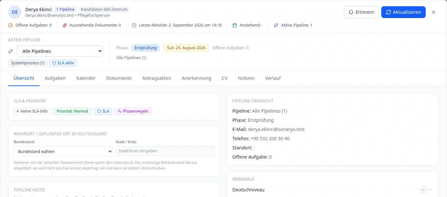Click Aktive Pipeline: 1 text

click(x=297, y=25)
